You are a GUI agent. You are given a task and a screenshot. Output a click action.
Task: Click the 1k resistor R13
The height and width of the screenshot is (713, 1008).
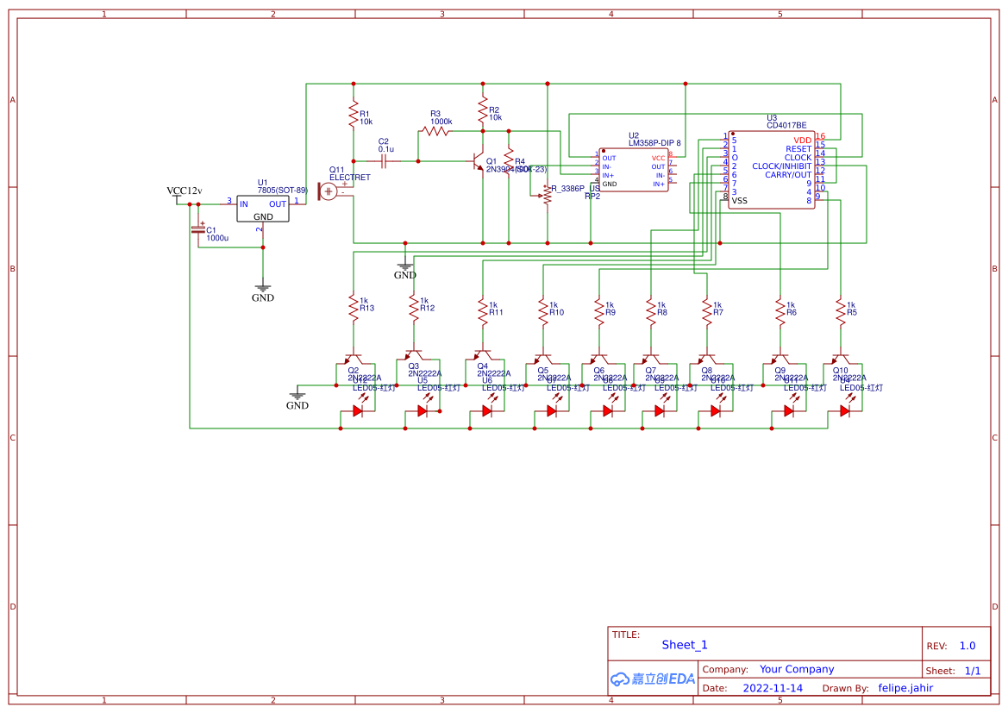pyautogui.click(x=353, y=304)
